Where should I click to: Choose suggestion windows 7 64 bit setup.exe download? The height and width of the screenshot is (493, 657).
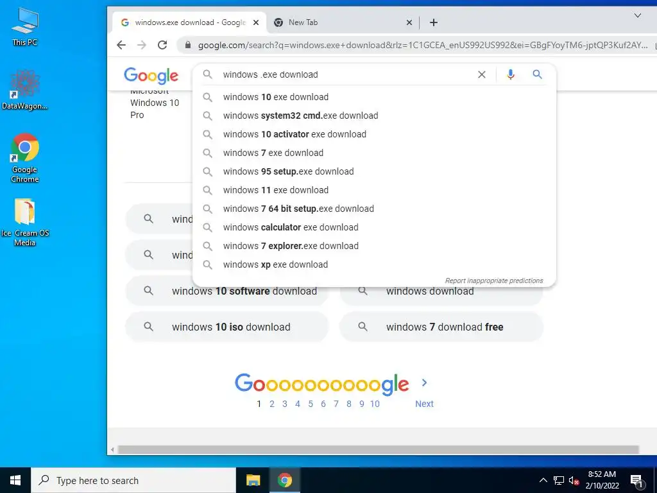coord(374,209)
